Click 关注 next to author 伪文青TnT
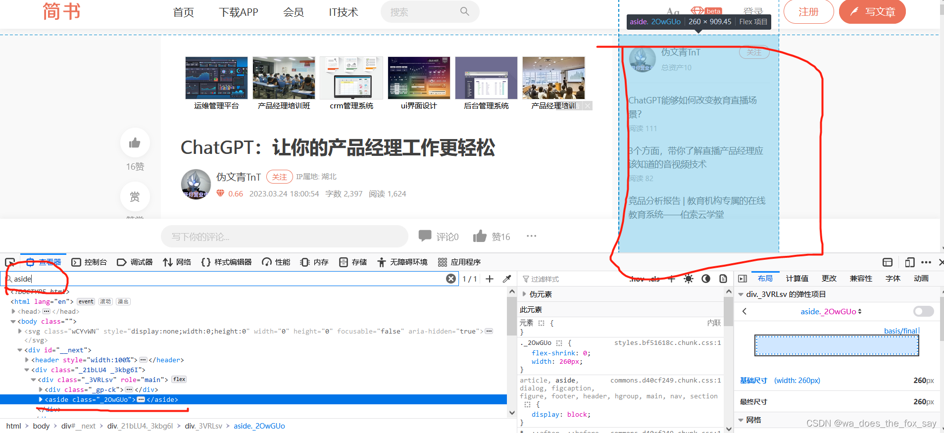Viewport: 944px width, 433px height. point(279,177)
